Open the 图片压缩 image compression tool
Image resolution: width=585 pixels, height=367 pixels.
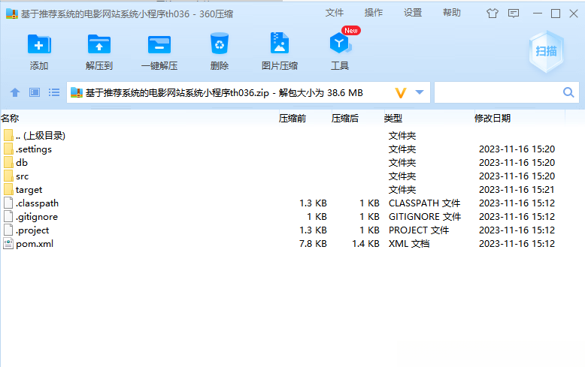coord(280,44)
